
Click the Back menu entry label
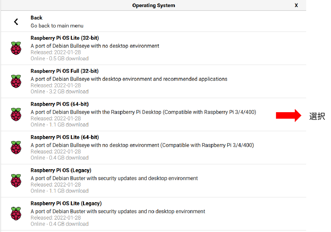(x=37, y=18)
